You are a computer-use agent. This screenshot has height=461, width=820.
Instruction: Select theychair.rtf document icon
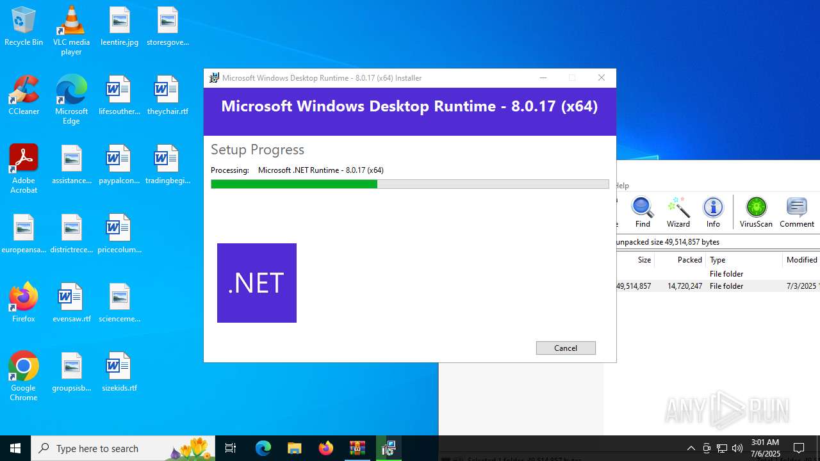tap(168, 96)
